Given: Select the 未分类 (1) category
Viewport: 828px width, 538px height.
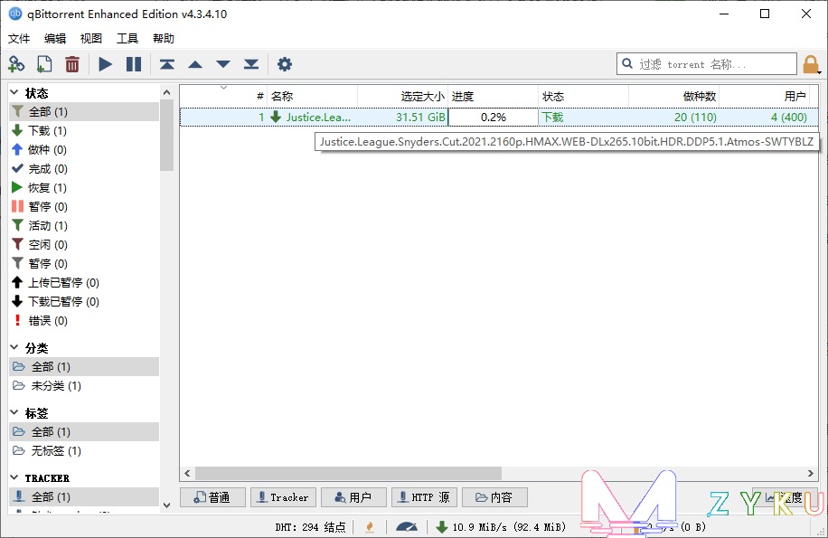Looking at the screenshot, I should pos(84,386).
